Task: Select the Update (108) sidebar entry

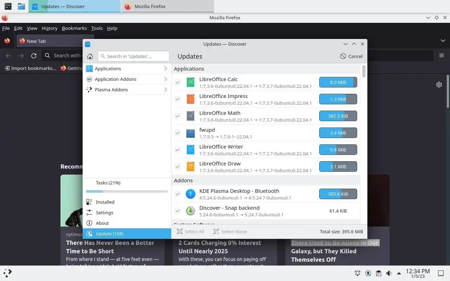Action: (x=127, y=234)
